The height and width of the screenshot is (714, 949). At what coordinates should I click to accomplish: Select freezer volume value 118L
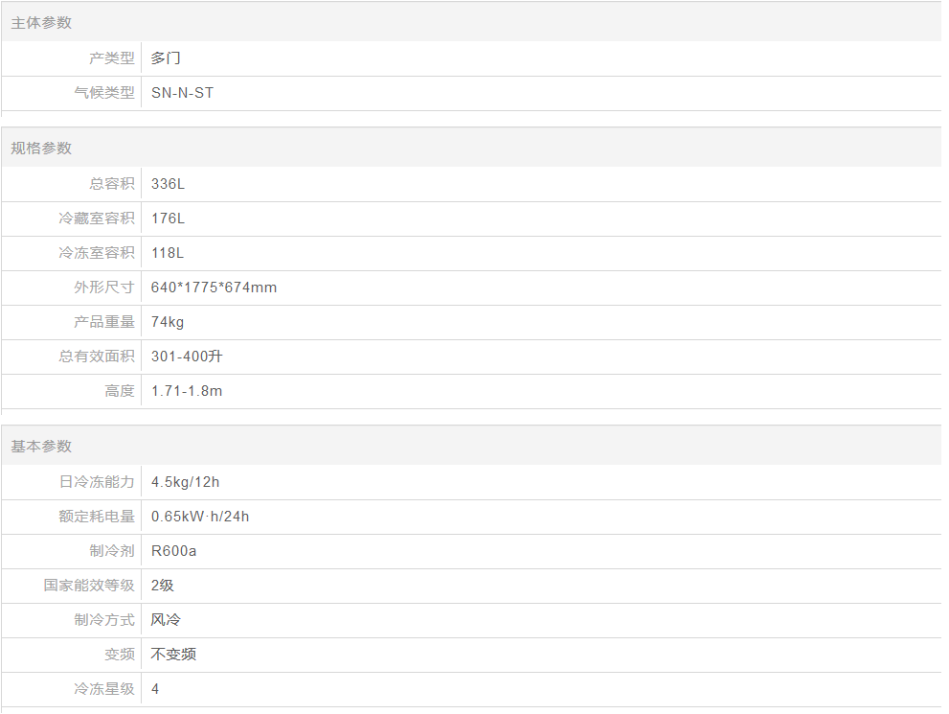coord(168,252)
